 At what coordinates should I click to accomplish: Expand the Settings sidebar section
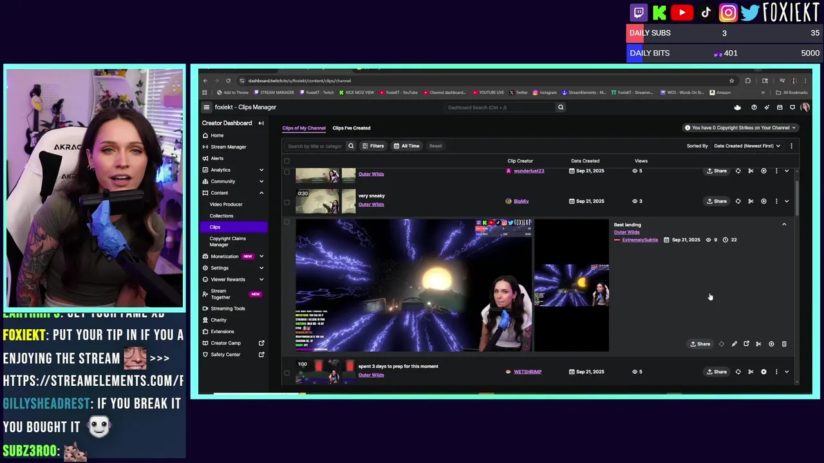(x=261, y=268)
